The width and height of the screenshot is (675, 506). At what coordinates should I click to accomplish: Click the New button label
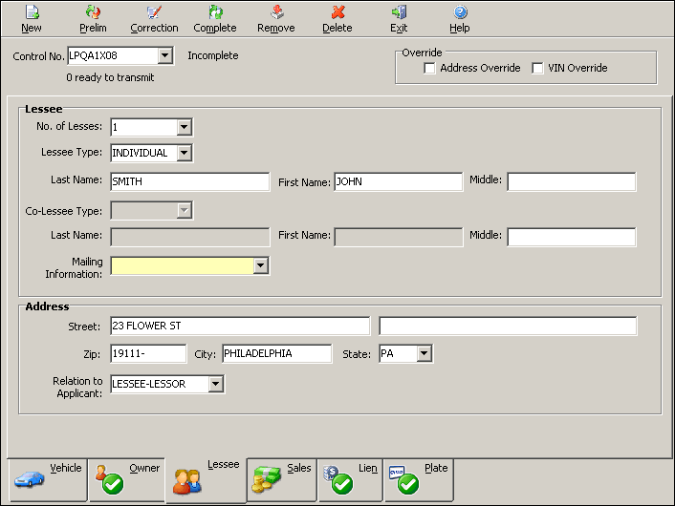point(32,28)
